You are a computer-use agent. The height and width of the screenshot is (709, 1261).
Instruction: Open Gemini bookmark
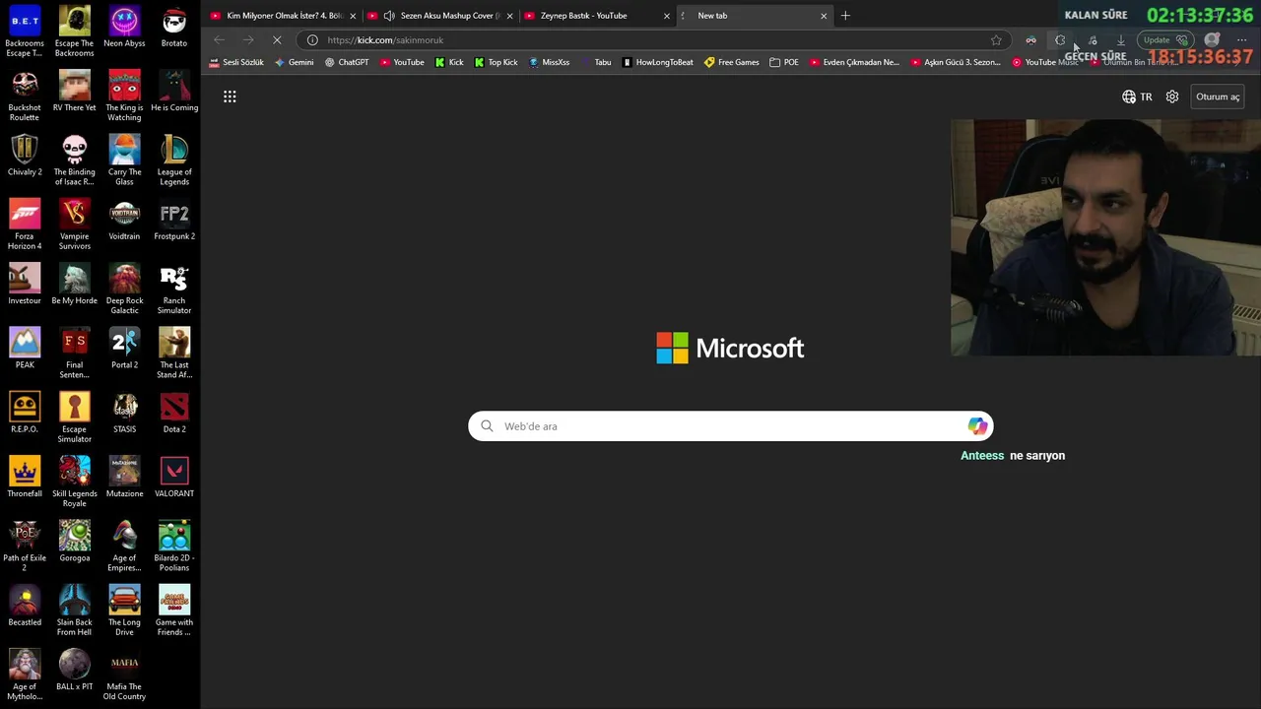click(x=295, y=62)
